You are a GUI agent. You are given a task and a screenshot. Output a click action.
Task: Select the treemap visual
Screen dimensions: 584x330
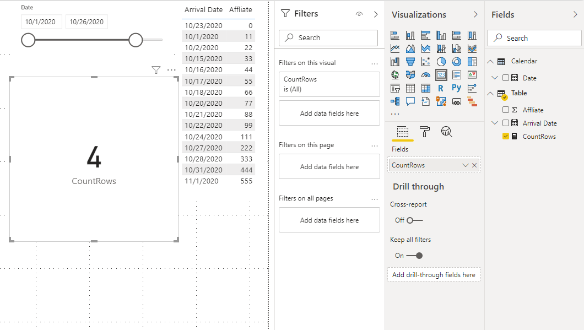tap(472, 62)
